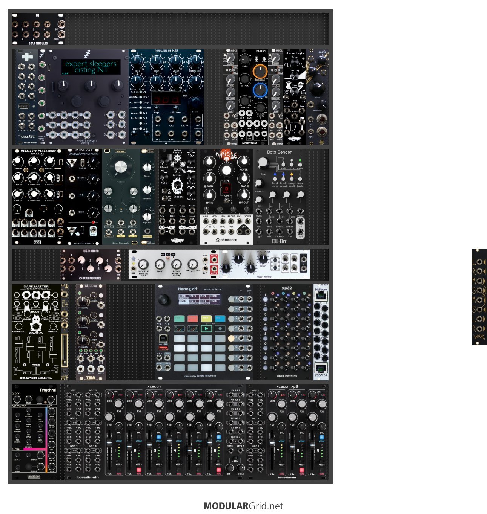Click the large TYPE knob on Ohmicide
487x514 pixels.
tap(226, 170)
